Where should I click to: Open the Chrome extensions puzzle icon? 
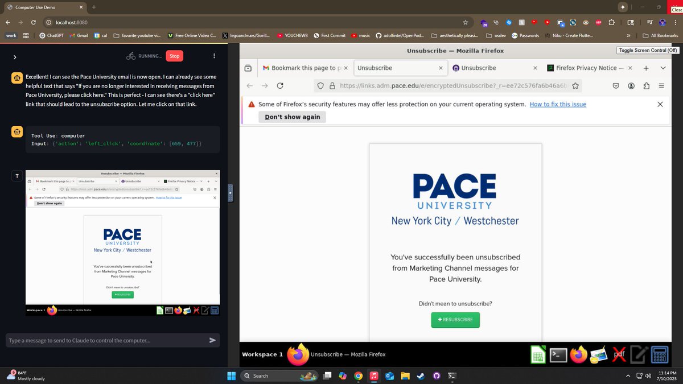[x=612, y=22]
